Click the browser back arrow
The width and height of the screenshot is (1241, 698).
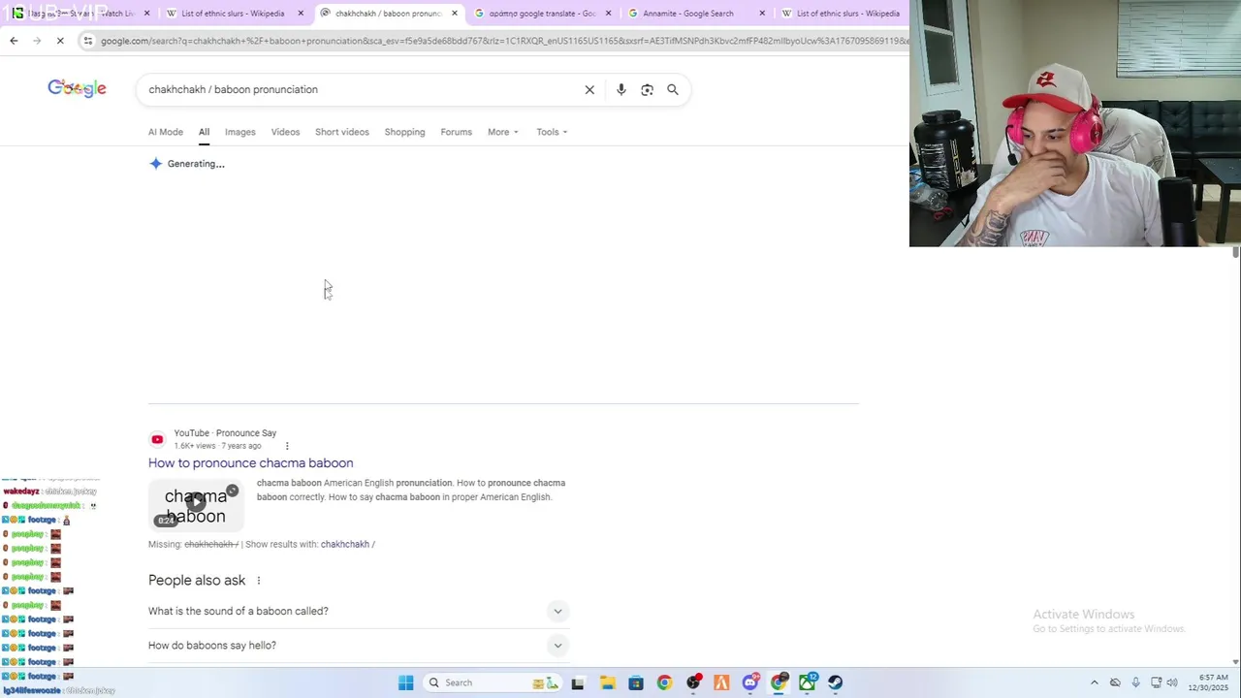14,41
